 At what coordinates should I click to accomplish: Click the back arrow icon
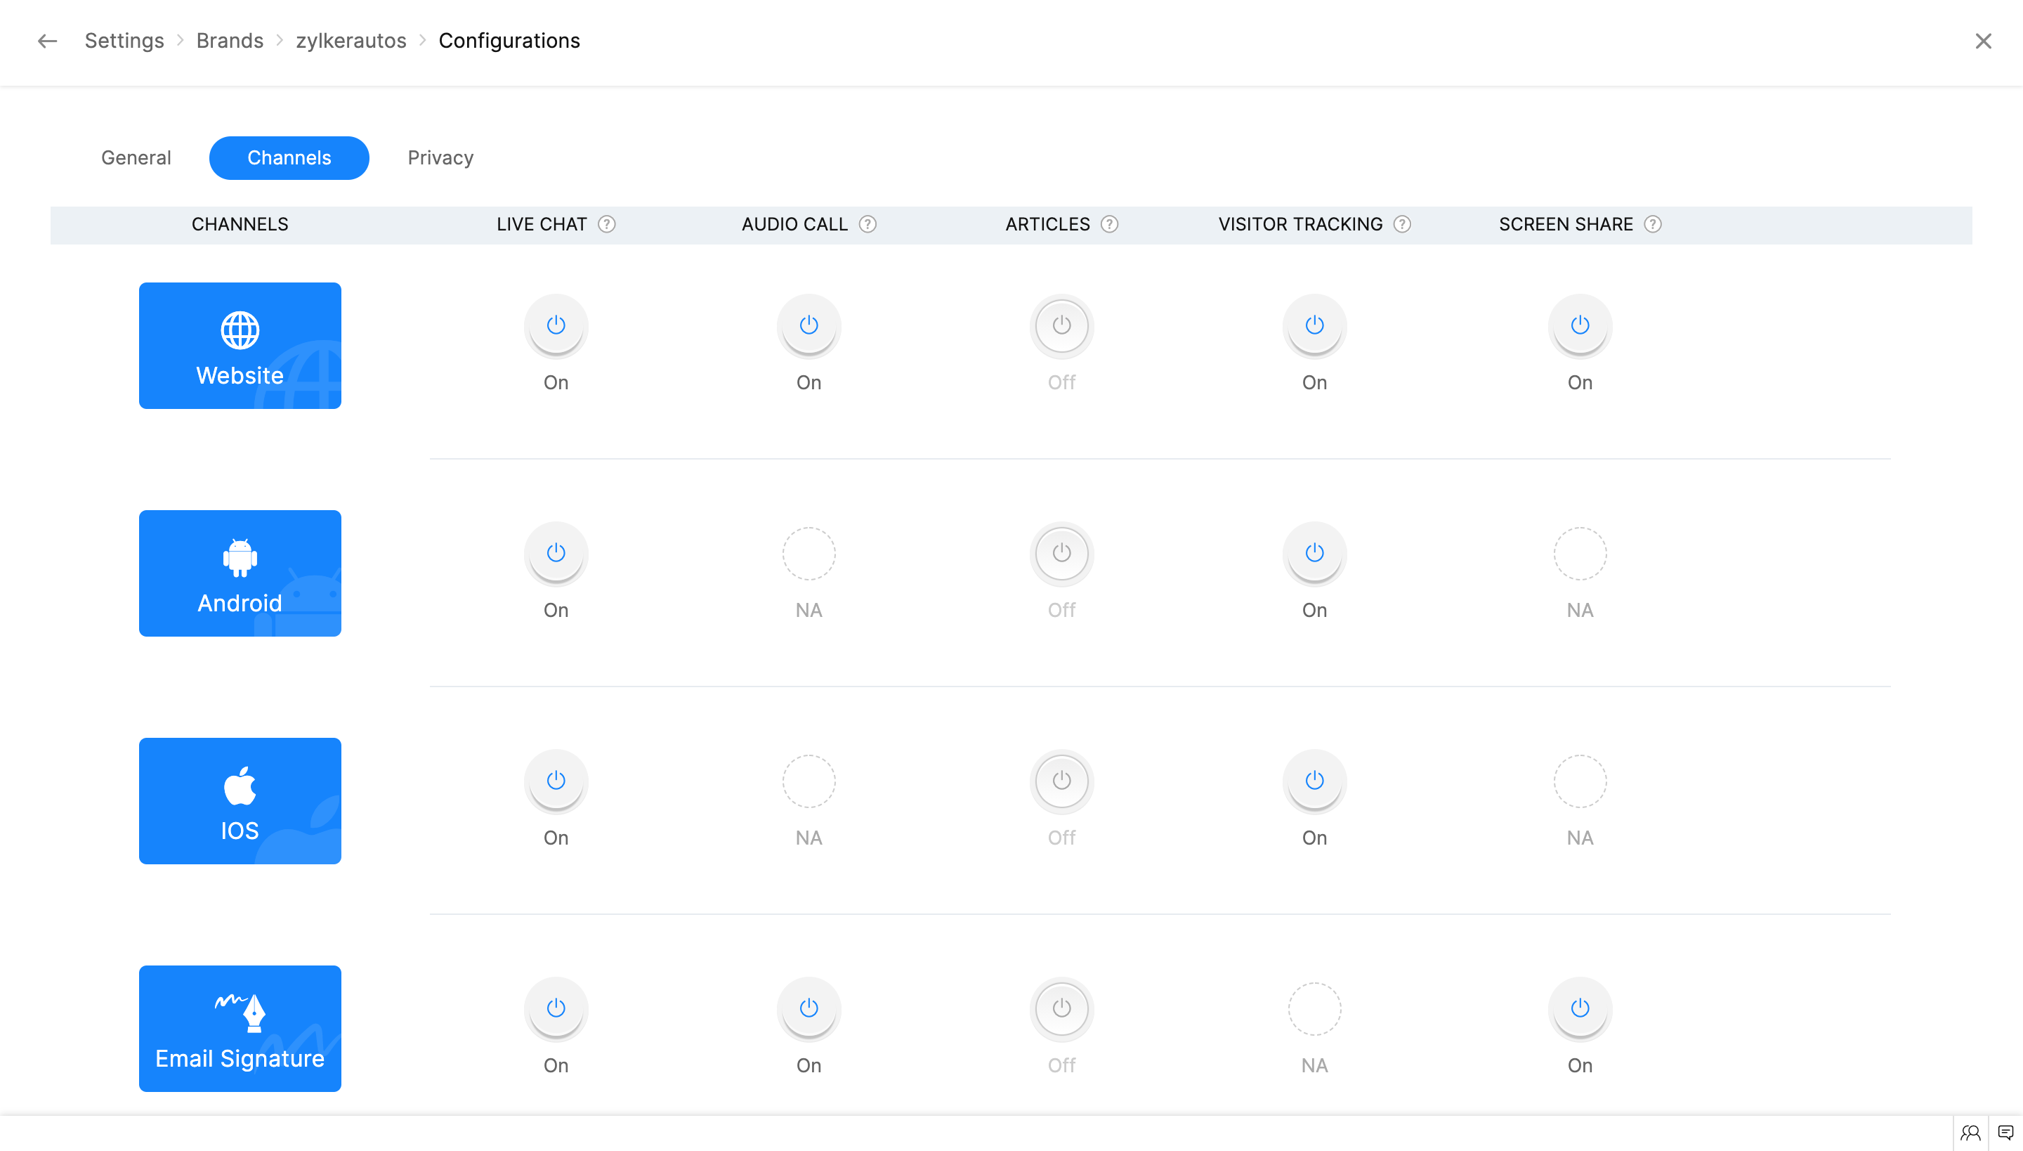point(48,41)
